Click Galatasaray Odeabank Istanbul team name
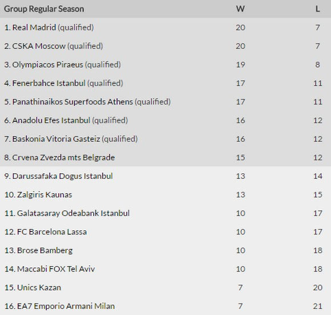This screenshot has width=331, height=315. click(x=73, y=213)
